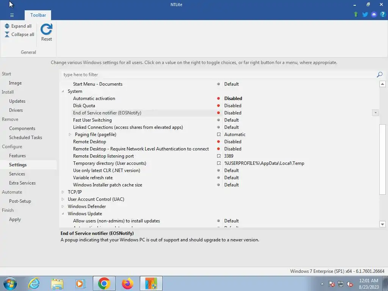
Task: Click edit icon beside %USERPROFILE% temp path
Action: coord(219,163)
